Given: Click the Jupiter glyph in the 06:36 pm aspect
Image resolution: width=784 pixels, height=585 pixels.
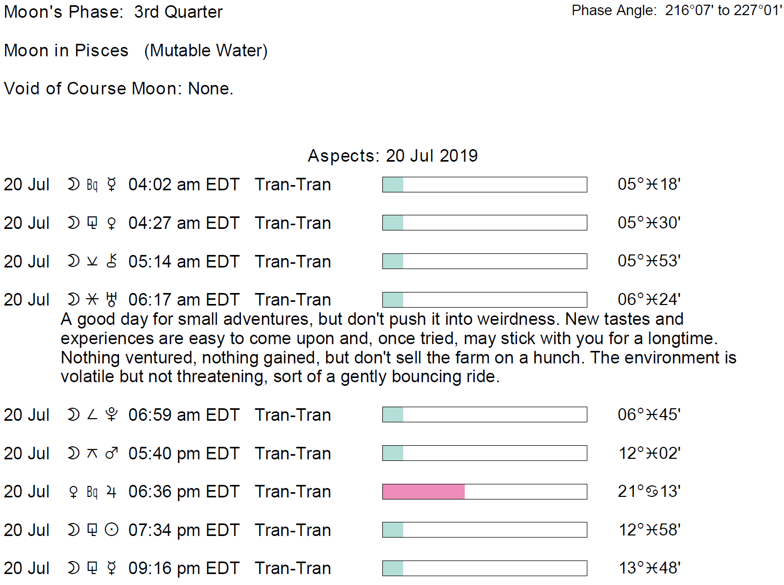Looking at the screenshot, I should 112,492.
